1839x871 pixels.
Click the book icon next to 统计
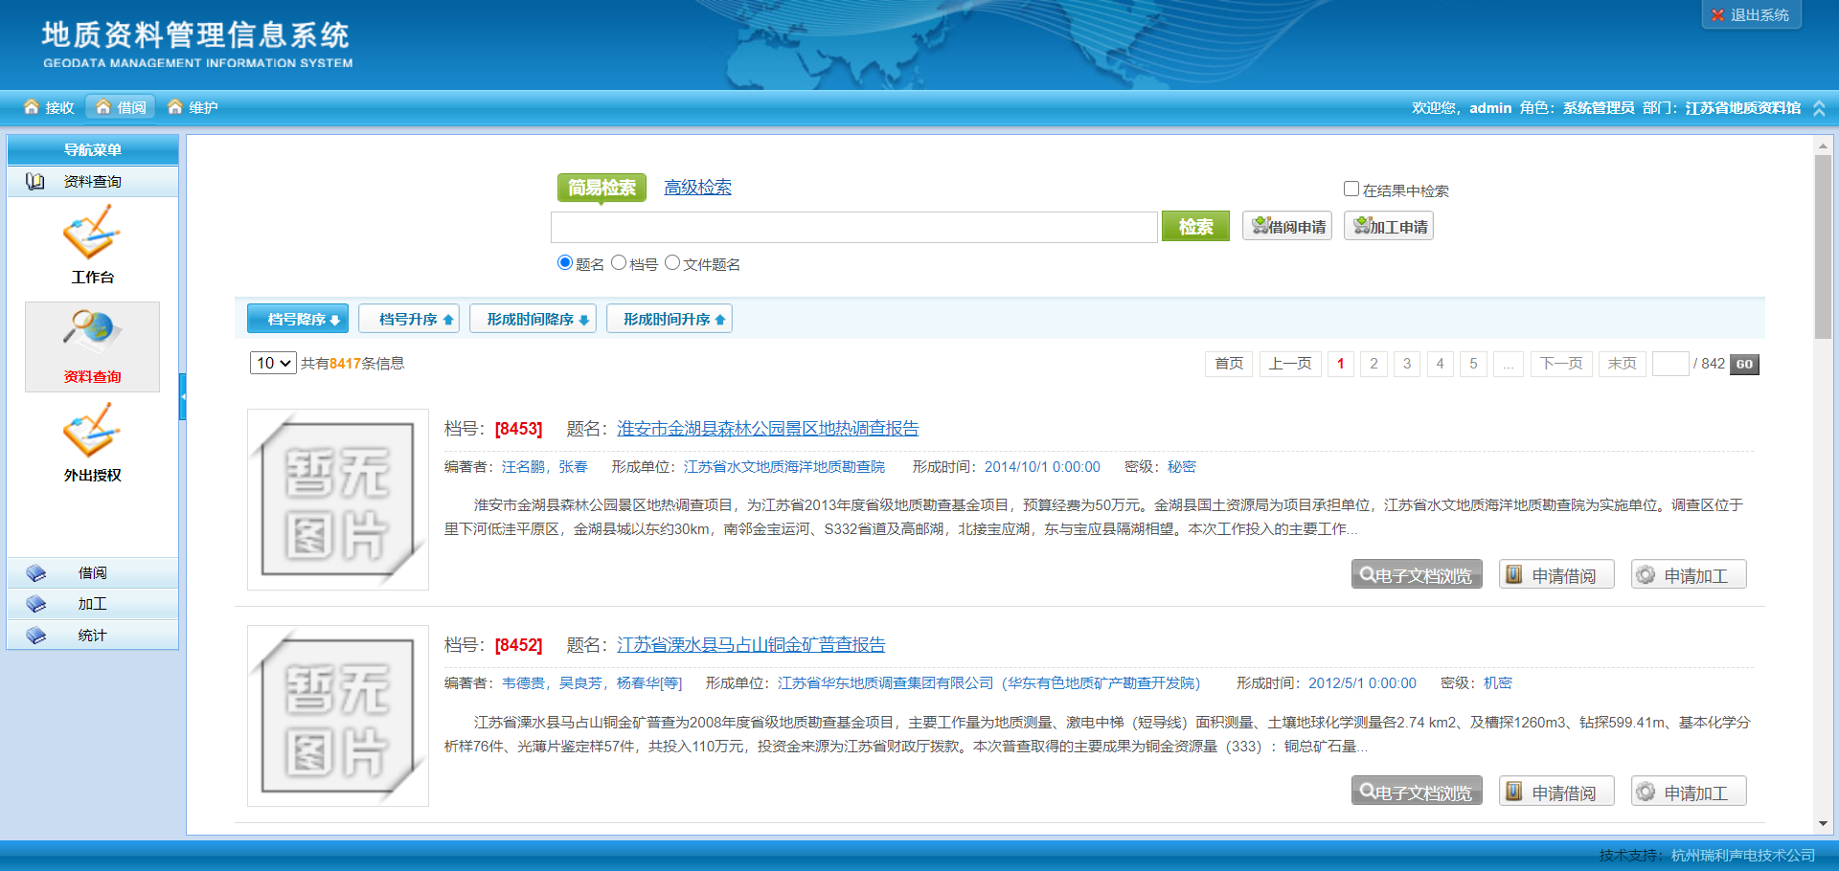pyautogui.click(x=36, y=636)
